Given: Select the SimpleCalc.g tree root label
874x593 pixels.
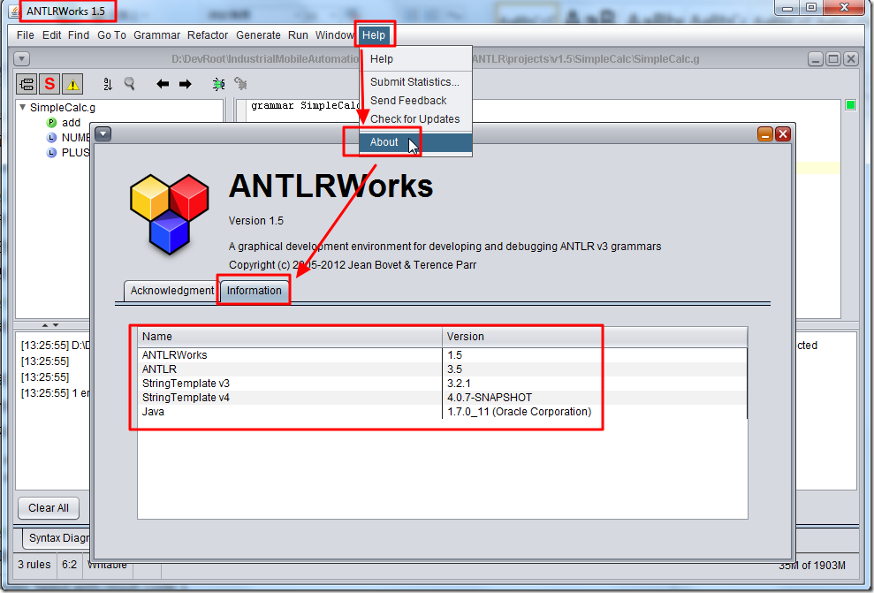Looking at the screenshot, I should click(63, 108).
